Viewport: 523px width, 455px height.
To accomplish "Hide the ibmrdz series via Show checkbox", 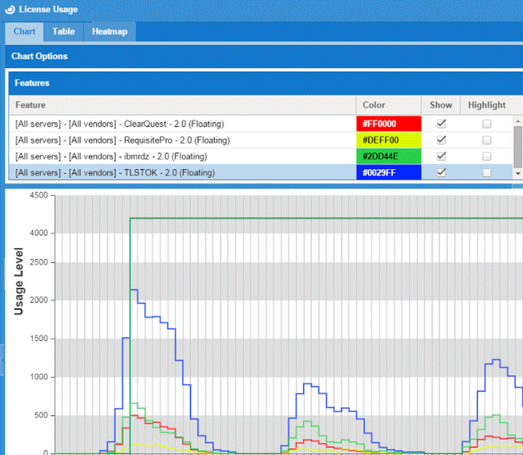I will pos(440,156).
